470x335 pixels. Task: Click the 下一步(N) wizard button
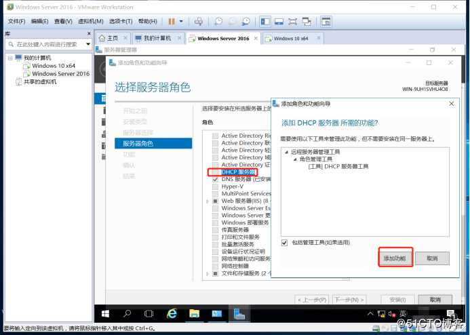tap(349, 300)
